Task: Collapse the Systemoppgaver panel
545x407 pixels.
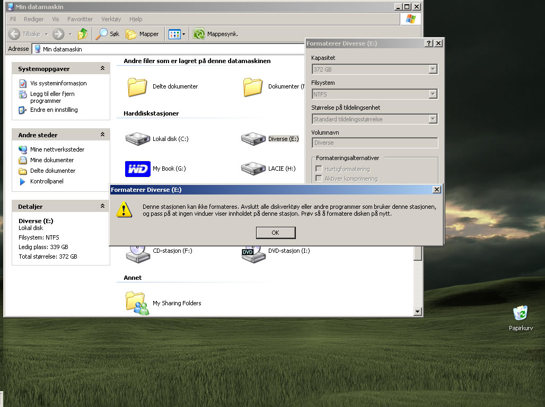Action: [x=102, y=68]
